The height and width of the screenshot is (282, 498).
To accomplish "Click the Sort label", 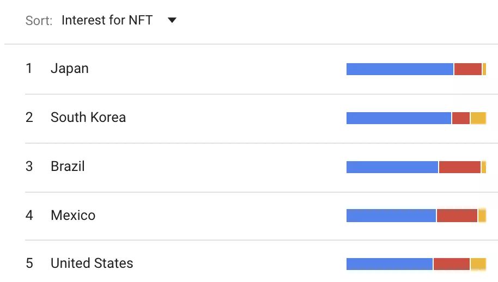I will pyautogui.click(x=39, y=21).
